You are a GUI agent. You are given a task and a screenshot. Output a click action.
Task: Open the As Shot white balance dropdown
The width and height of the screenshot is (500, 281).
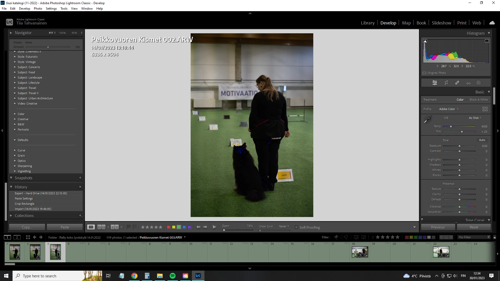tap(475, 118)
